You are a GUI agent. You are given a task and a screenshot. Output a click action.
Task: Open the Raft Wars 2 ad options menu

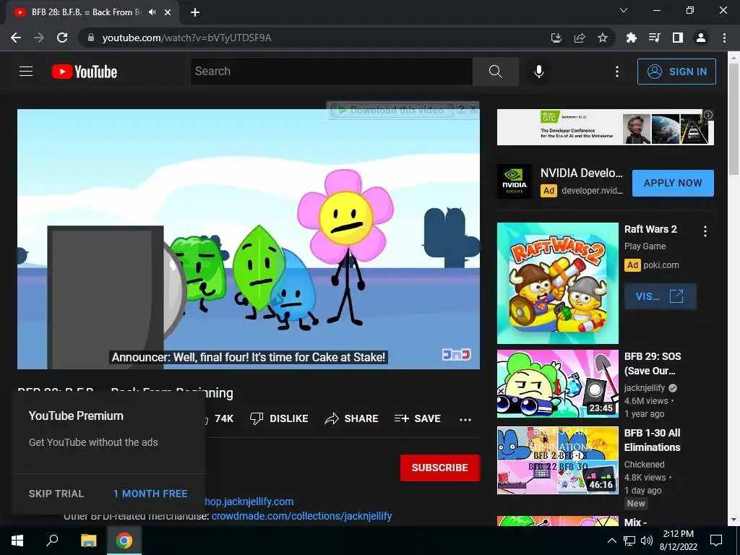coord(705,231)
